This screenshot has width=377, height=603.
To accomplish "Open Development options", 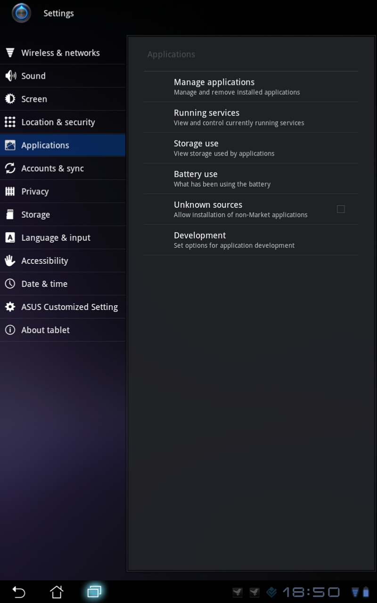I will tap(251, 240).
